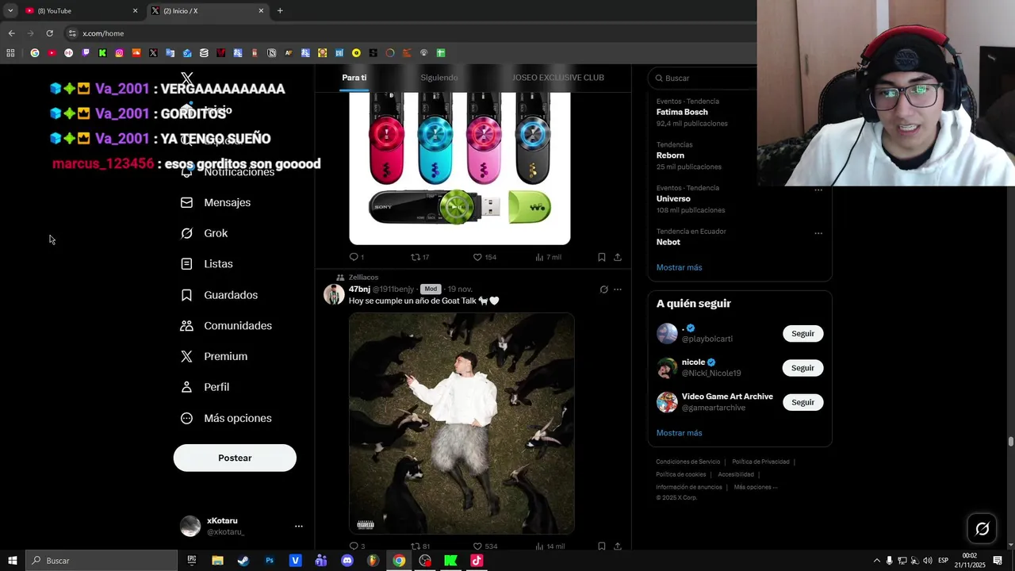Click the Postear button
This screenshot has height=571, width=1015.
click(x=235, y=458)
